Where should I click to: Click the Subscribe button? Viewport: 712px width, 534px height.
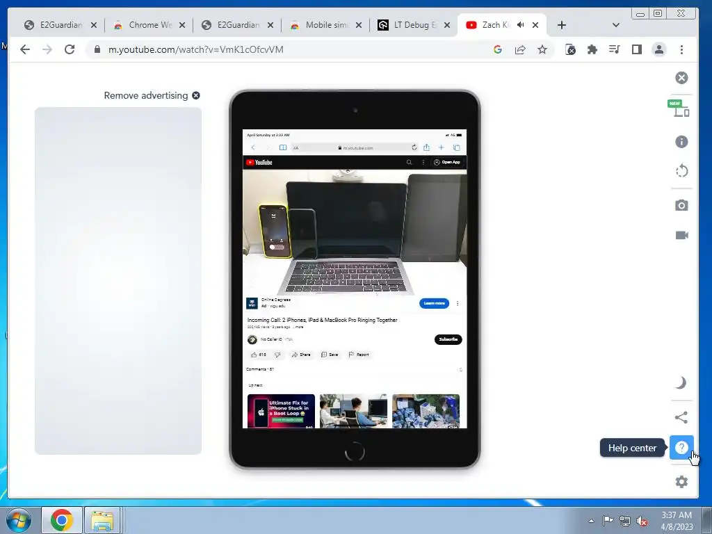[448, 339]
